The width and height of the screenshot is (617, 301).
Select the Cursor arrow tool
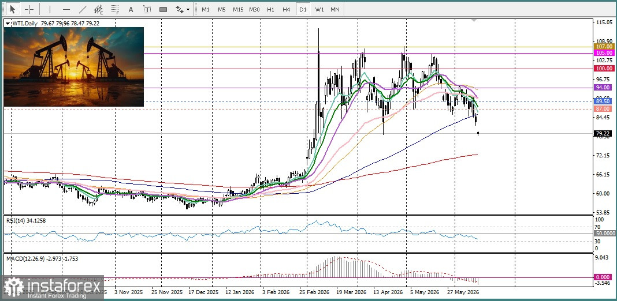(x=13, y=9)
